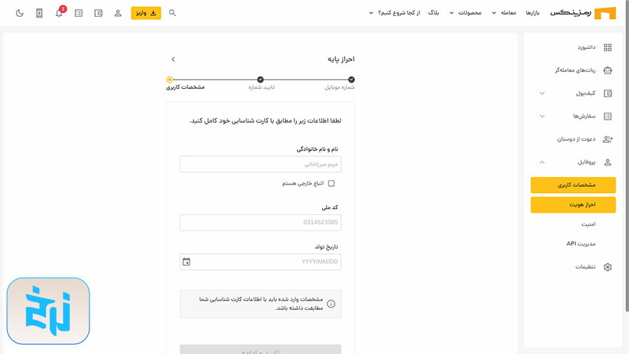Open the user account icon in header

[x=118, y=13]
